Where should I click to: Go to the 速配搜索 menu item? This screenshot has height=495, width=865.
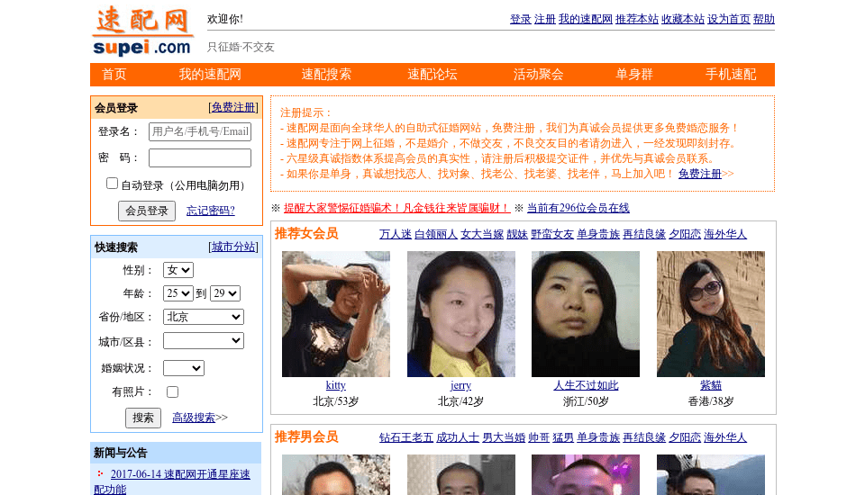point(326,75)
